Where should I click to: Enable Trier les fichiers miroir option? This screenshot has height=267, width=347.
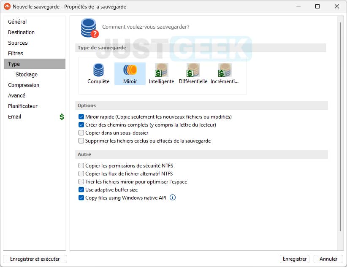coord(81,182)
